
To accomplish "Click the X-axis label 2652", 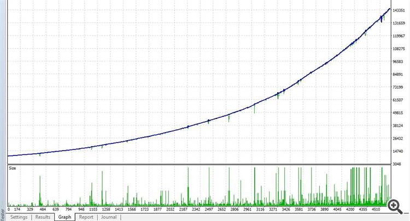I will tap(221, 209).
